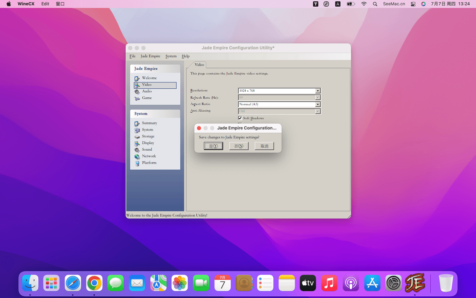
Task: Click the Summary icon under System
Action: point(137,124)
